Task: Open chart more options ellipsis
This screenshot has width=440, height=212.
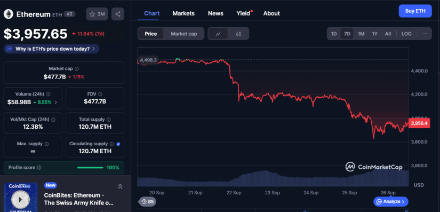Action: [x=425, y=34]
